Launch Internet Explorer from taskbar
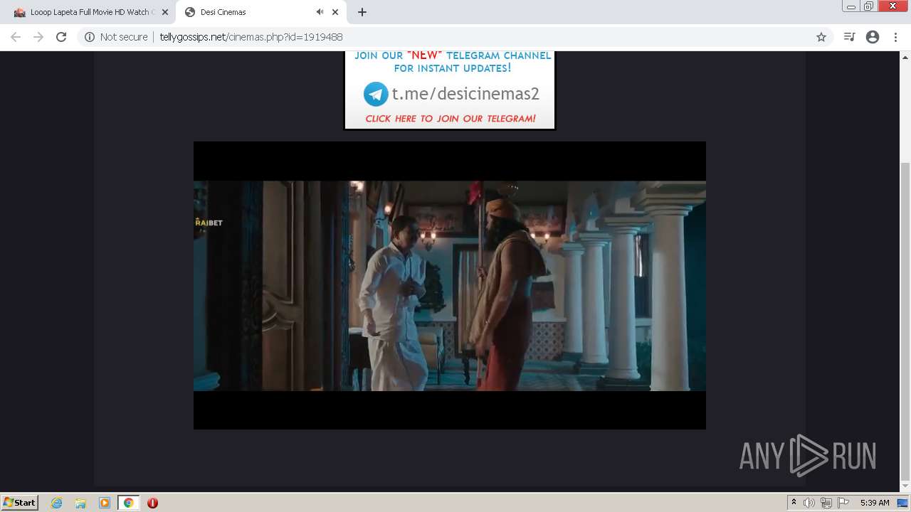This screenshot has width=911, height=512. (57, 503)
